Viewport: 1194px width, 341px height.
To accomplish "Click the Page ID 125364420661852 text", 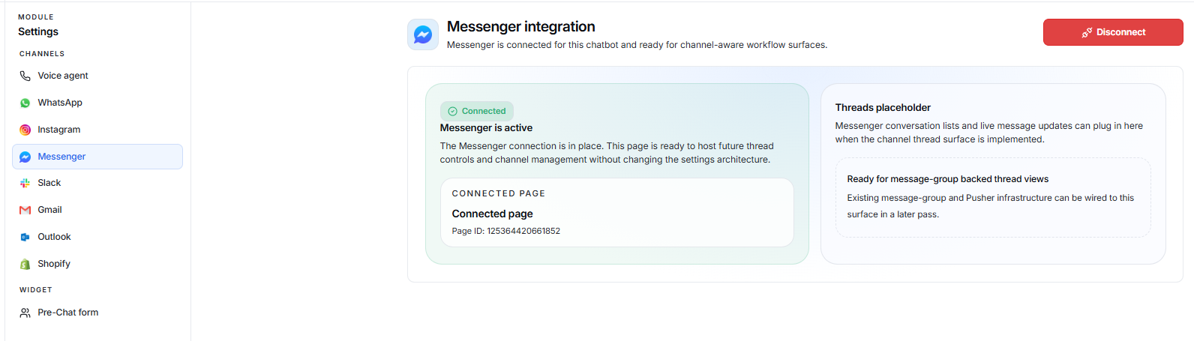I will (x=506, y=231).
